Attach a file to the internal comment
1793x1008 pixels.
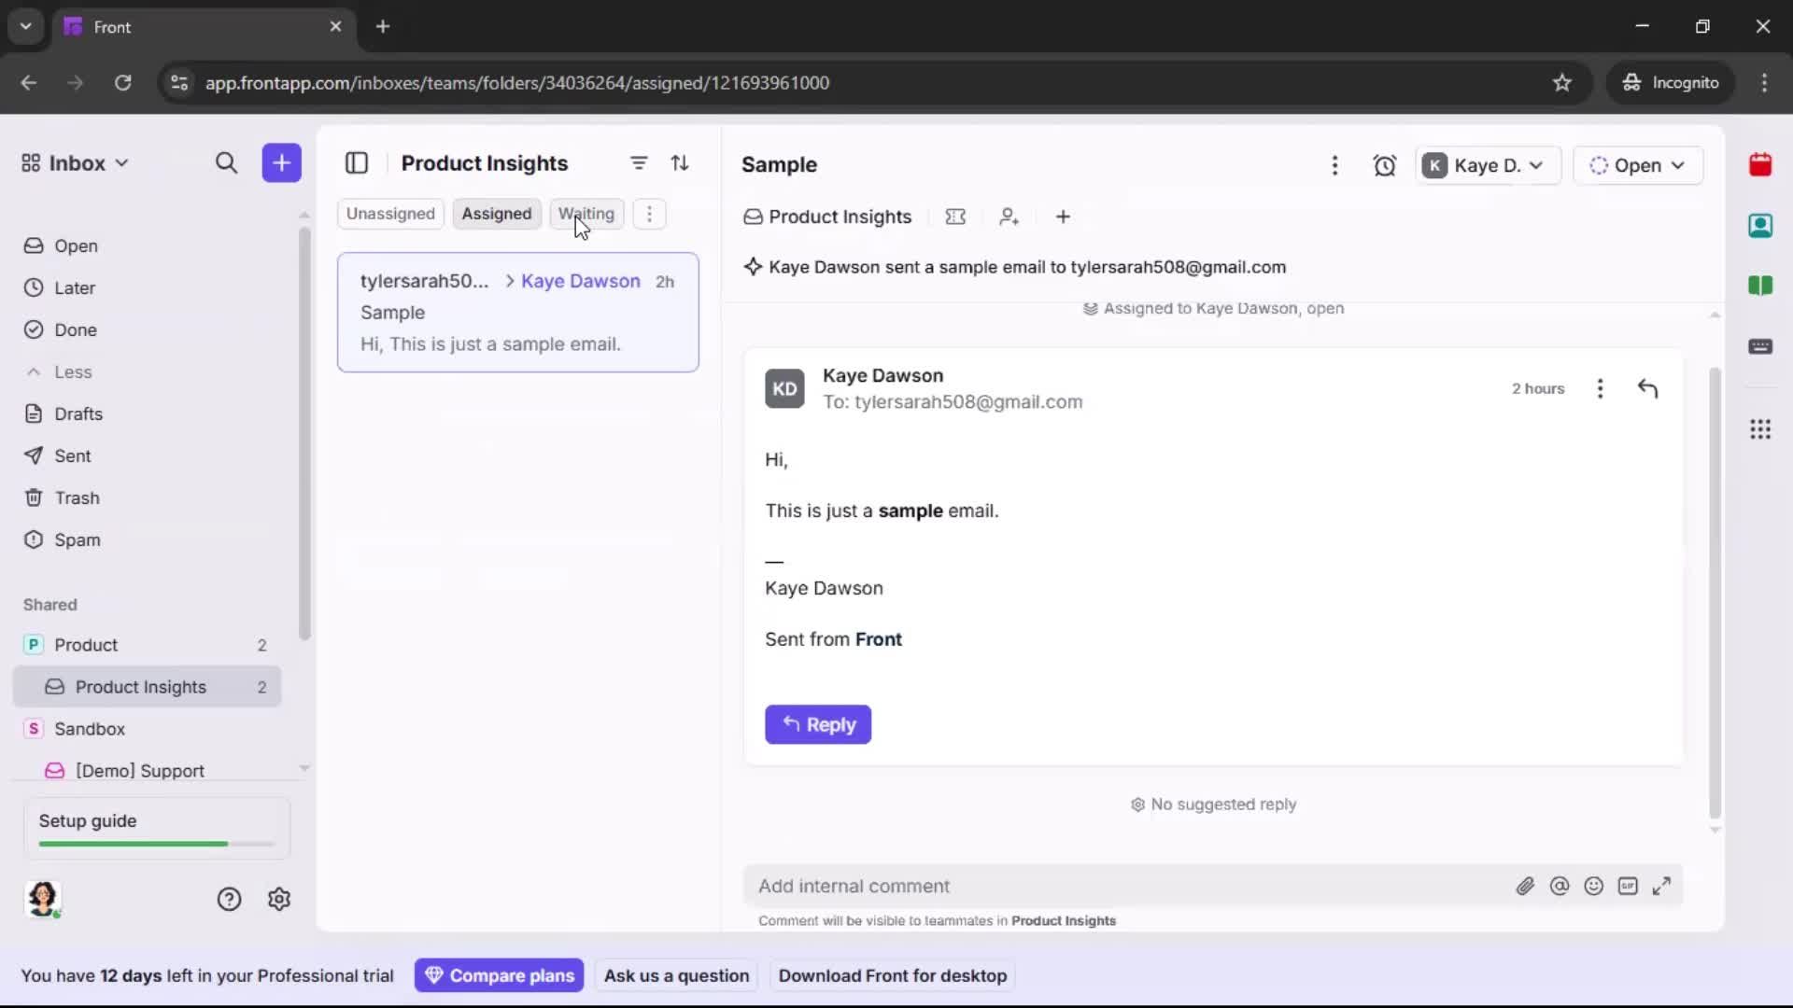tap(1526, 886)
